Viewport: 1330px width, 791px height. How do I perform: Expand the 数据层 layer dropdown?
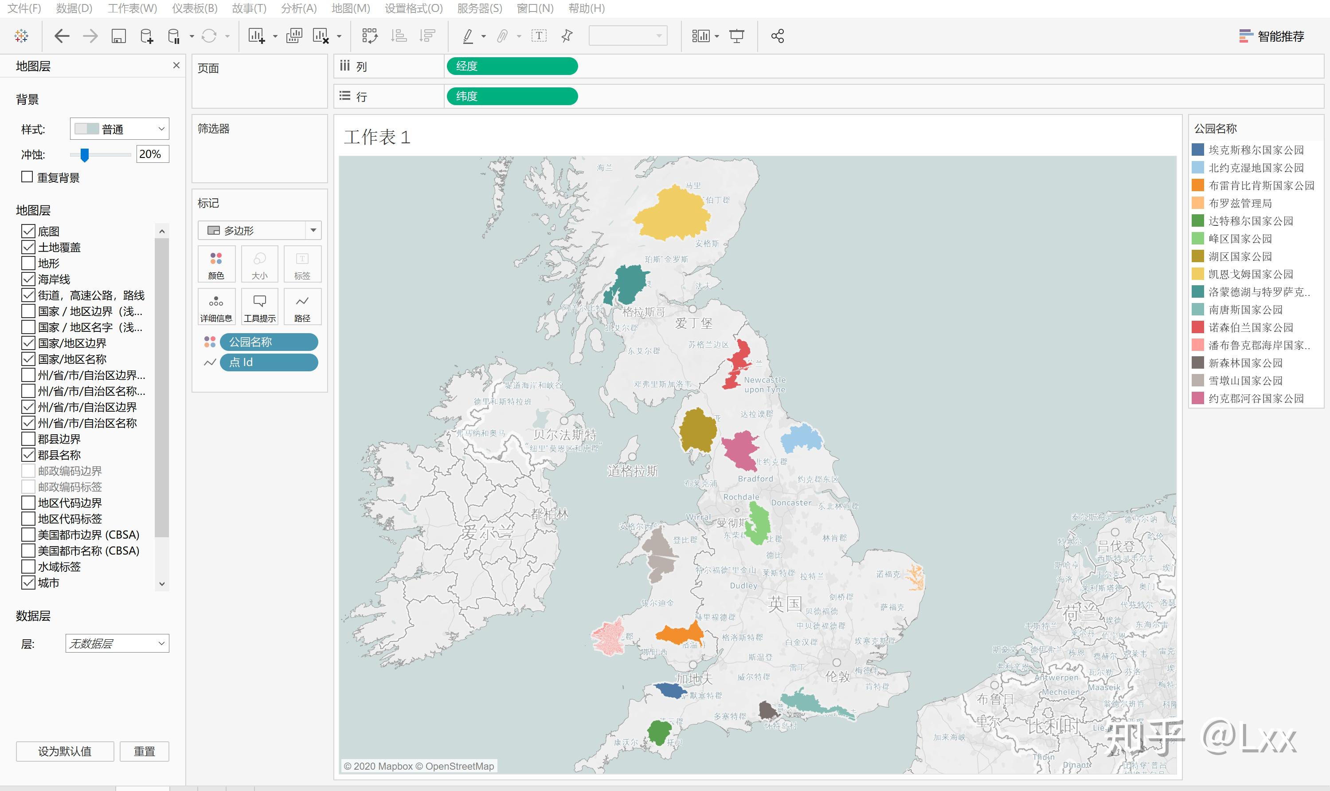point(117,643)
